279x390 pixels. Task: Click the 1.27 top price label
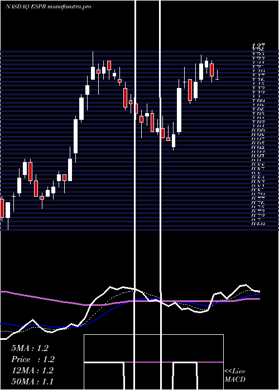click(258, 46)
